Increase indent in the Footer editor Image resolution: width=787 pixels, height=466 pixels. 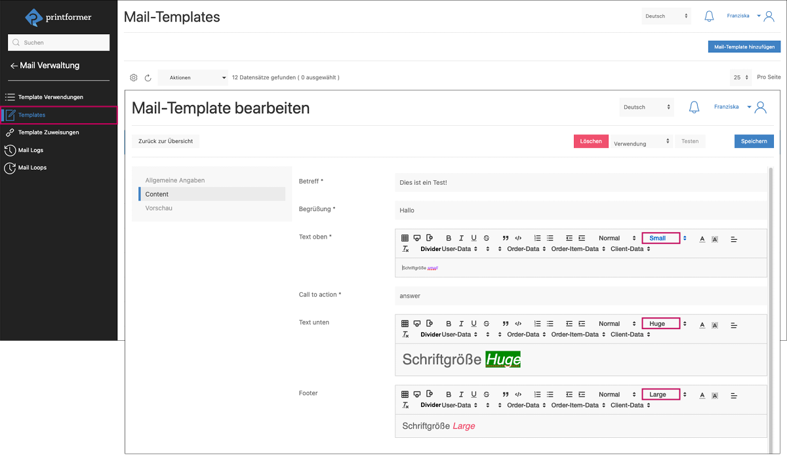(582, 395)
